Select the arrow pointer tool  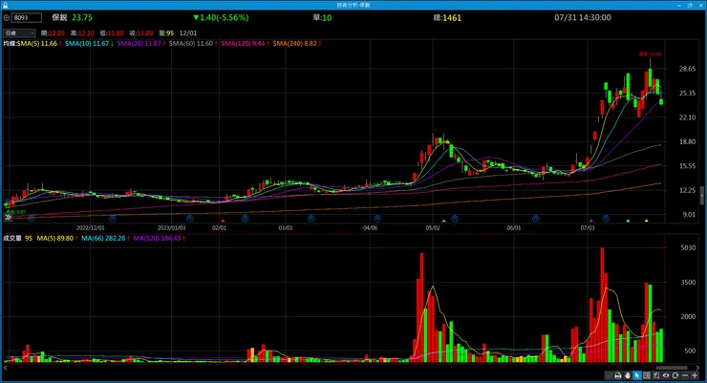(x=636, y=375)
